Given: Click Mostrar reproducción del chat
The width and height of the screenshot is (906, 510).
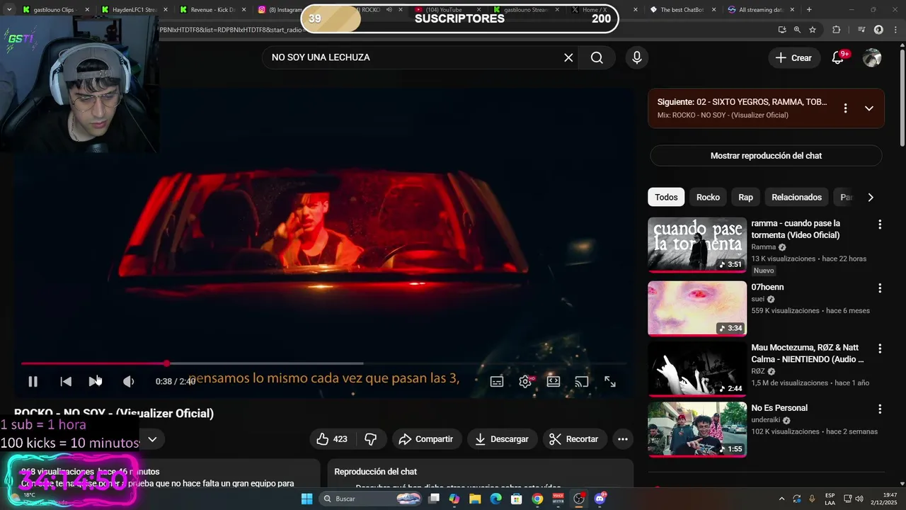Looking at the screenshot, I should (766, 156).
